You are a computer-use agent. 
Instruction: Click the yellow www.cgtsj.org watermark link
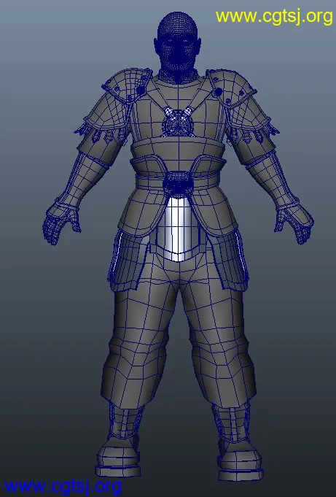click(x=274, y=17)
